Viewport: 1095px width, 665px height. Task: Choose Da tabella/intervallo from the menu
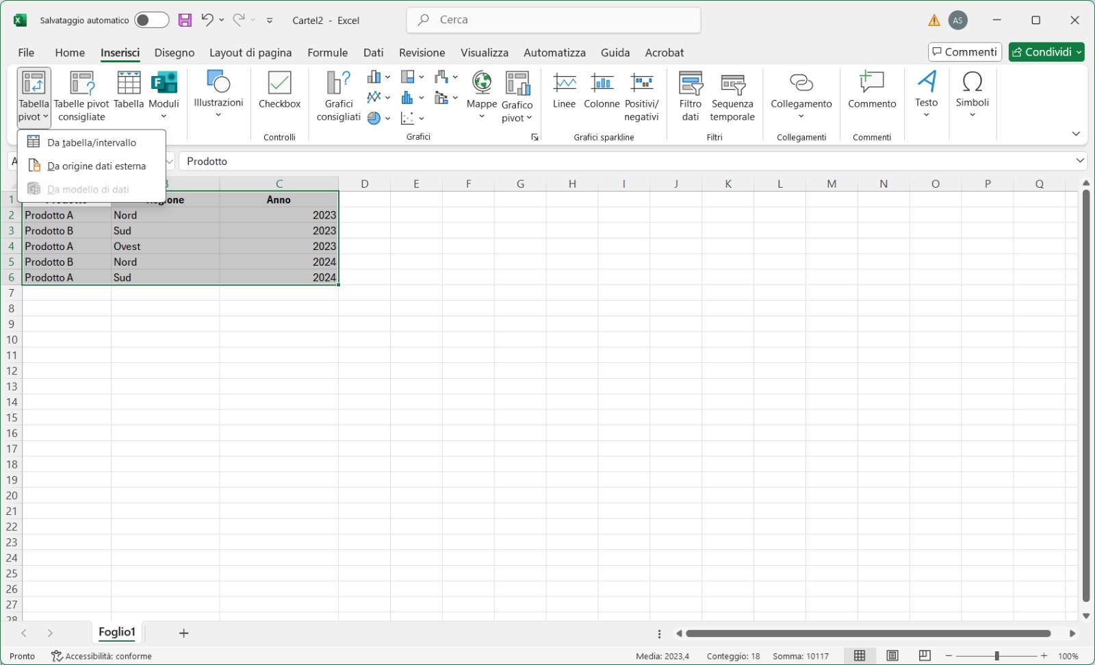[91, 142]
